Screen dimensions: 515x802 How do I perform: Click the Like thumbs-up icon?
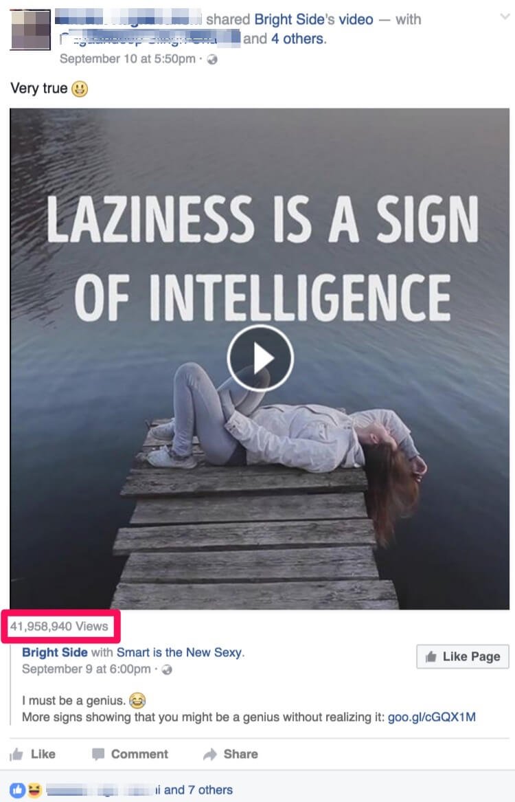coord(16,754)
